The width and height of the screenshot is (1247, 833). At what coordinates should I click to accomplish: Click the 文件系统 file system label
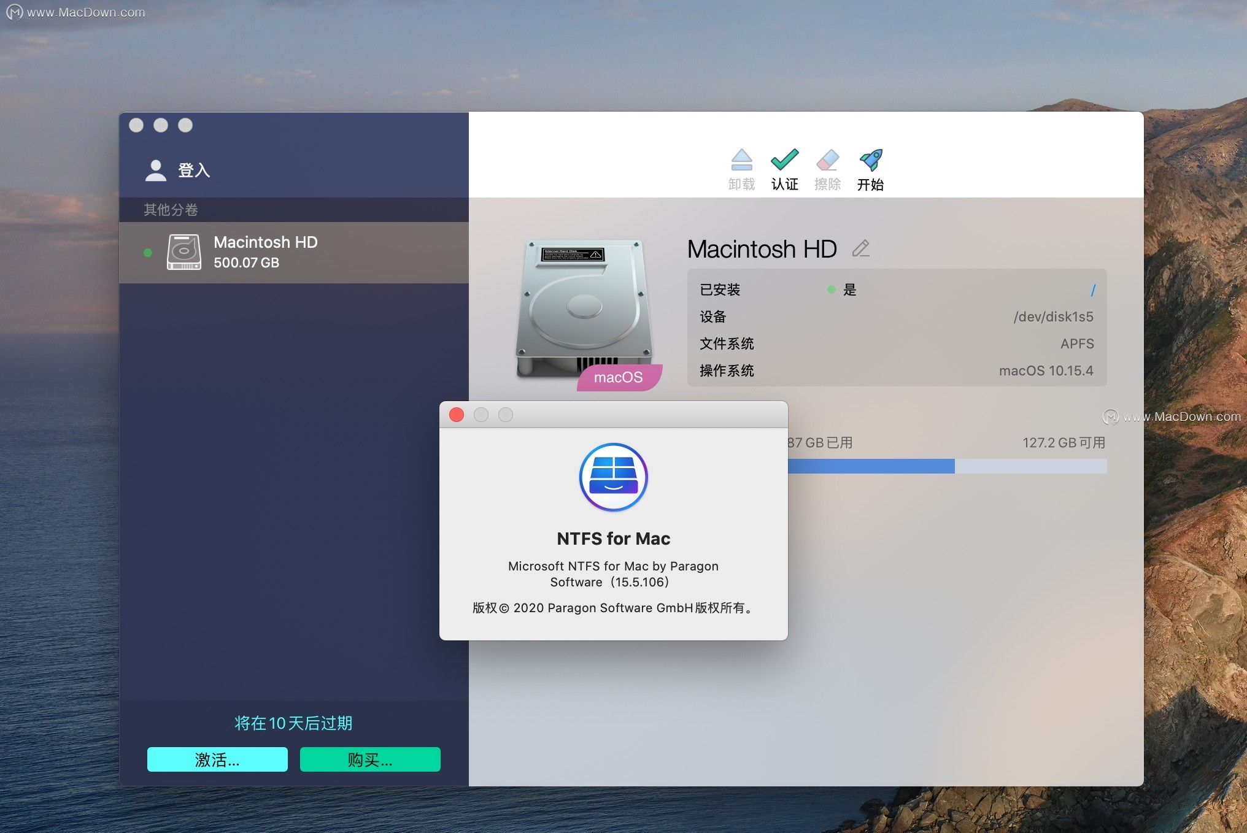pos(727,344)
